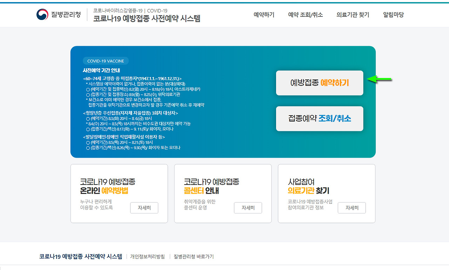Open the 질병관리청 바로가기 footer link
449x270 pixels.
click(194, 257)
